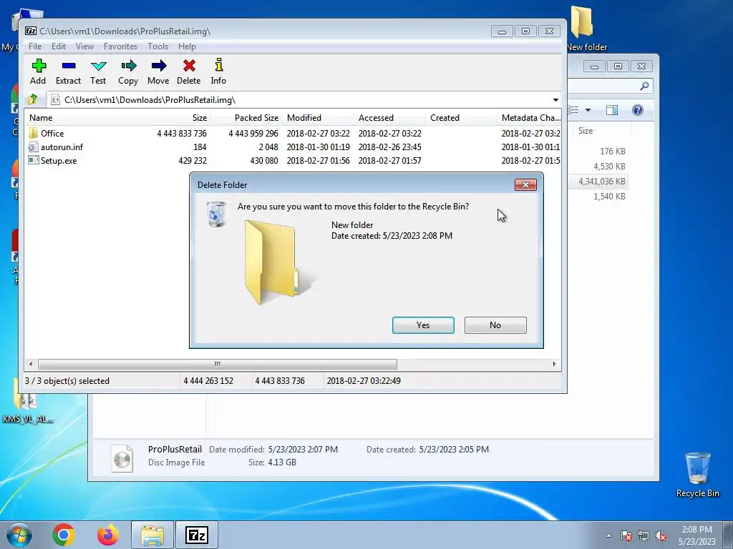The image size is (733, 549).
Task: Sort by Created column header
Action: (x=461, y=118)
